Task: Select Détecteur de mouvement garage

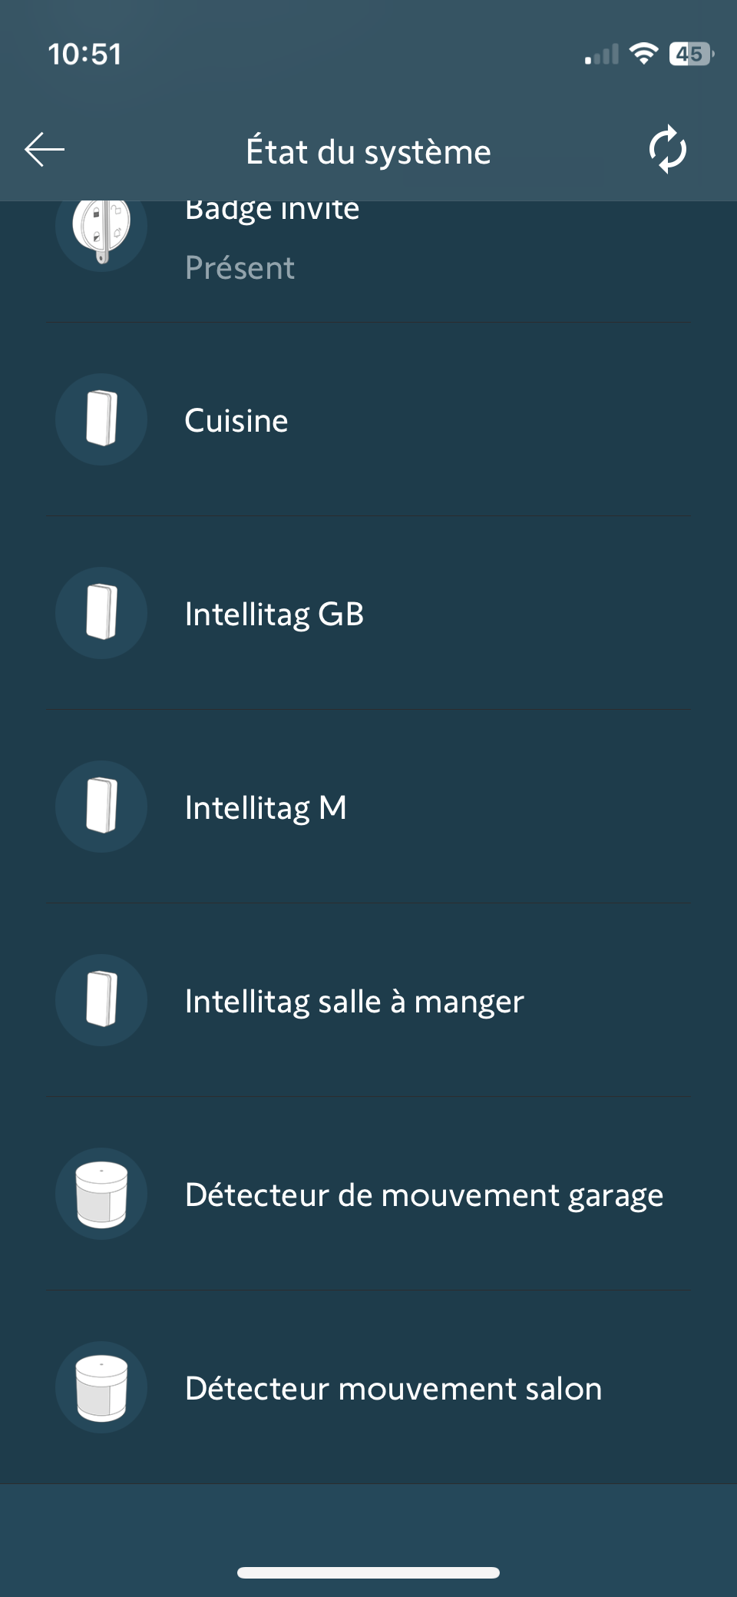Action: (424, 1195)
